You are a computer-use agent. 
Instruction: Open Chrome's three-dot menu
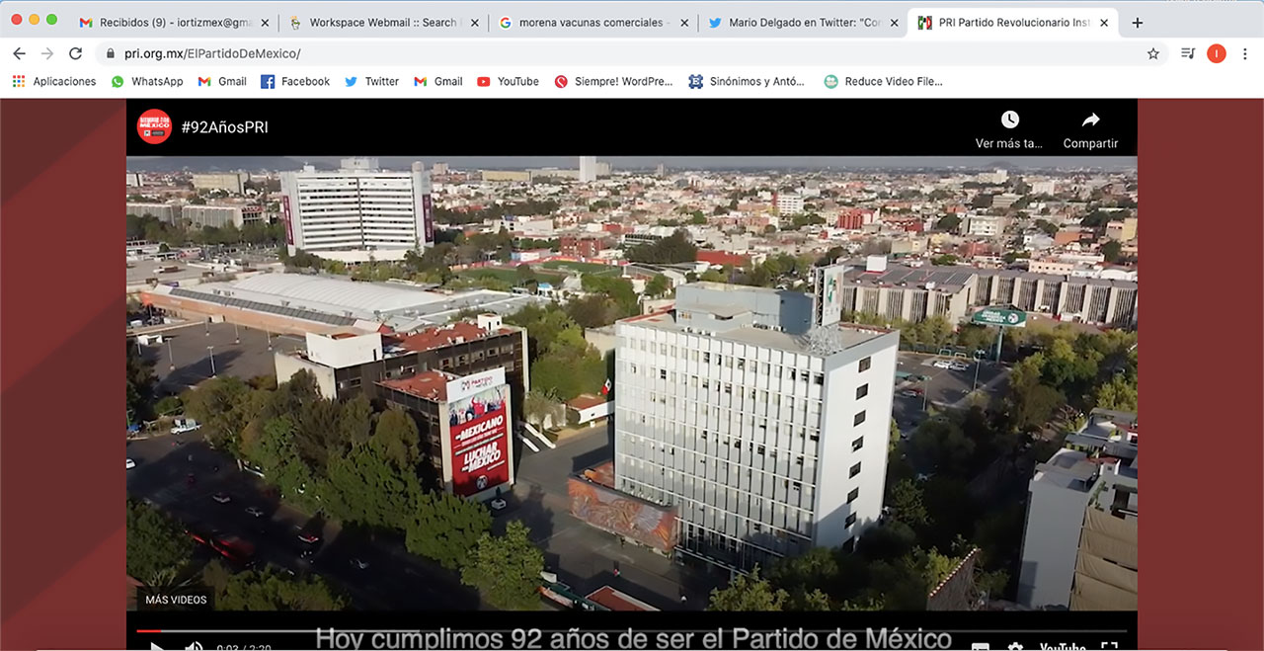tap(1244, 54)
